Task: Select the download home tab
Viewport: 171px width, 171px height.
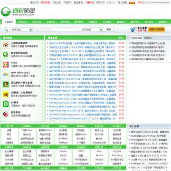Action: click(x=9, y=22)
